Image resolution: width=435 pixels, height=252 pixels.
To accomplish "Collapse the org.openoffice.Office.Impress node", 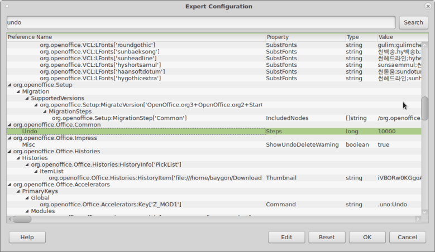I will 9,138.
